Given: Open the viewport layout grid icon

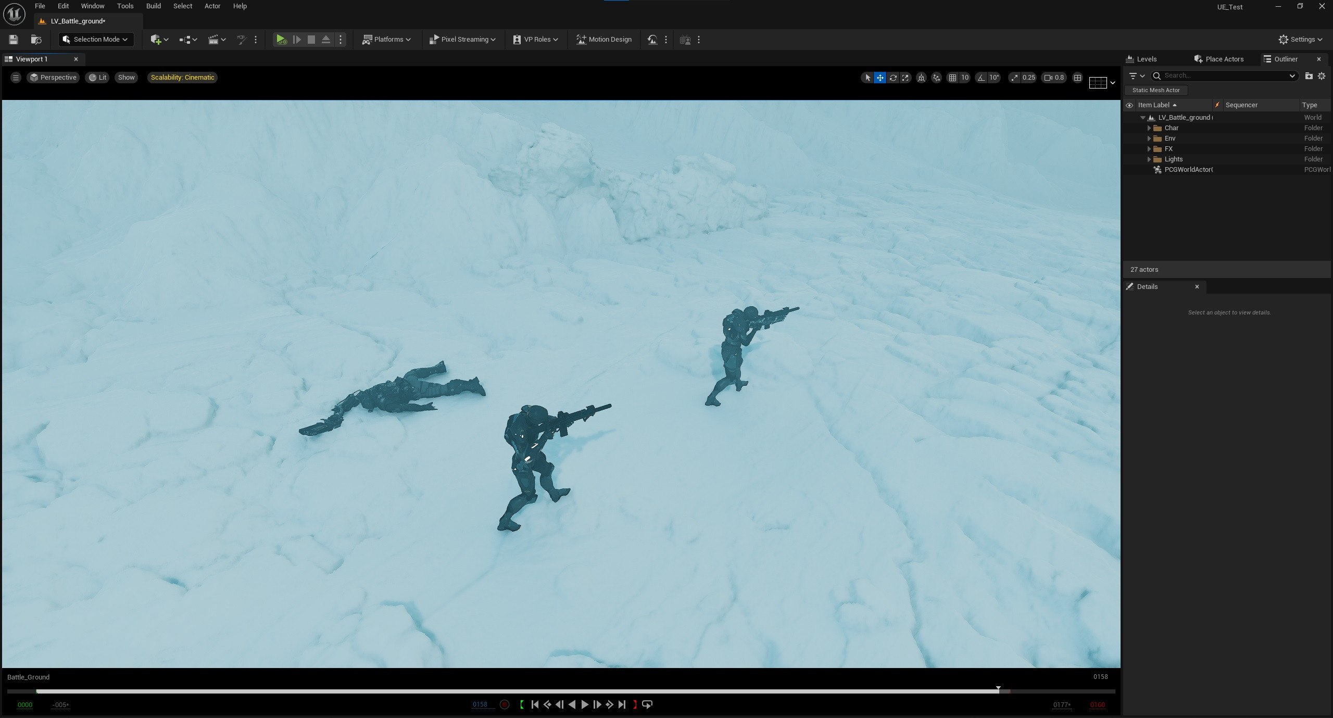Looking at the screenshot, I should coord(1077,78).
